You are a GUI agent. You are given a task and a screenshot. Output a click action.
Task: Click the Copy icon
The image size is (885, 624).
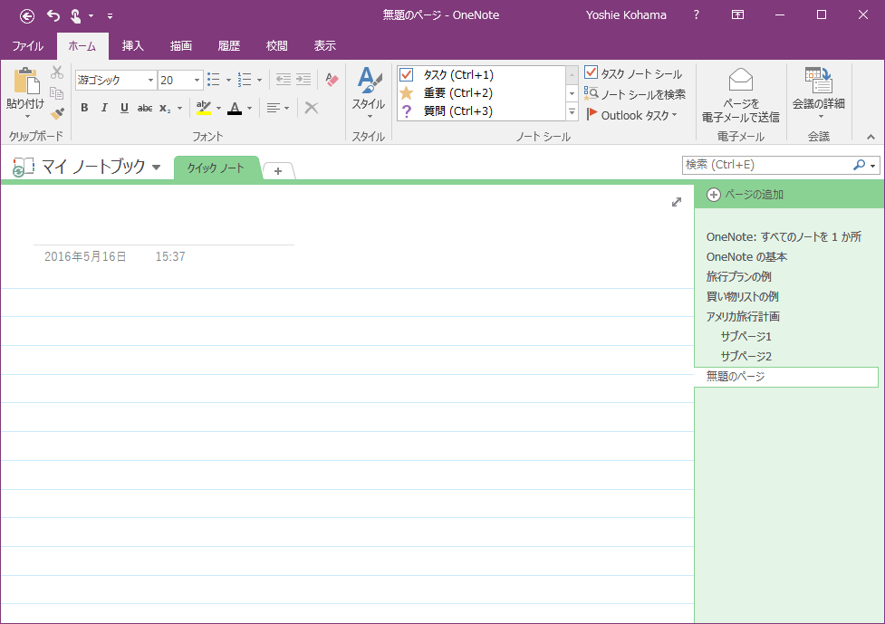point(56,93)
